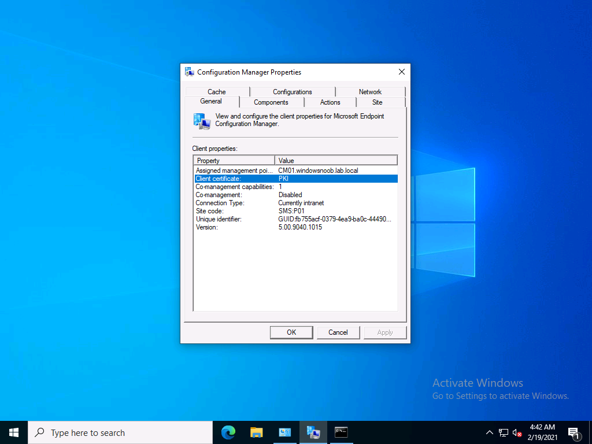Open File Explorer from the taskbar
Screen dimensions: 592x444
point(256,432)
